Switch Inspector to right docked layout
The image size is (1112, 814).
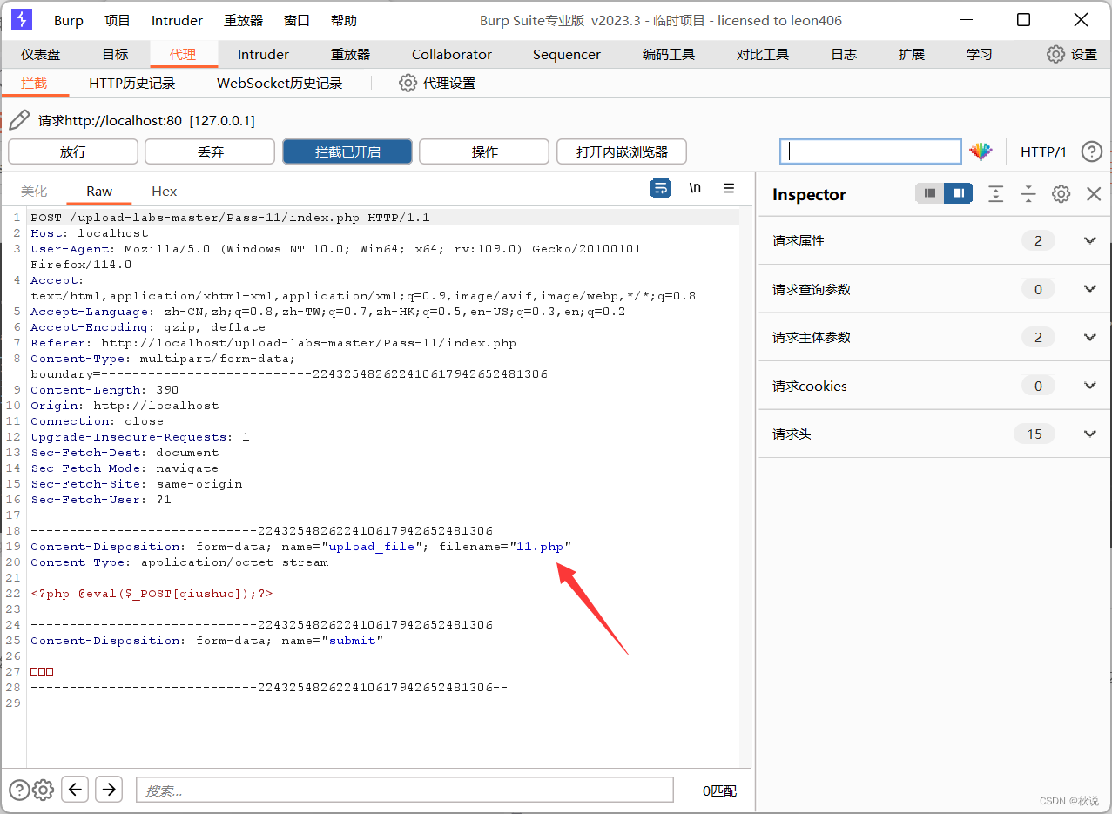tap(958, 193)
